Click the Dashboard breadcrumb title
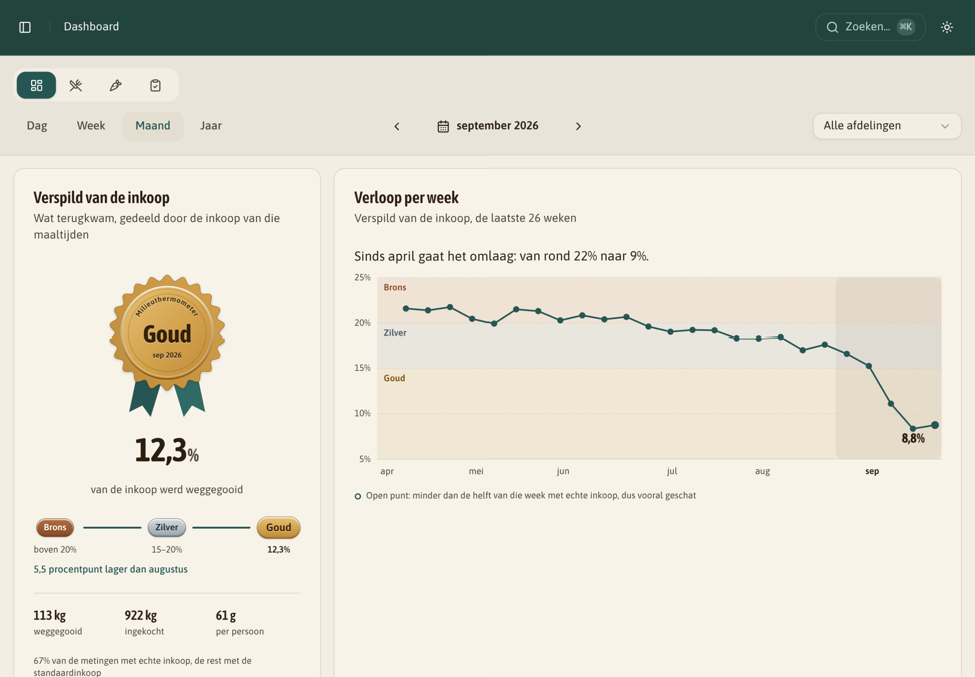 pyautogui.click(x=91, y=27)
